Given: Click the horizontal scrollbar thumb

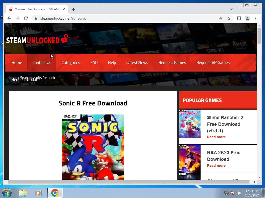Looking at the screenshot, I should 129,182.
